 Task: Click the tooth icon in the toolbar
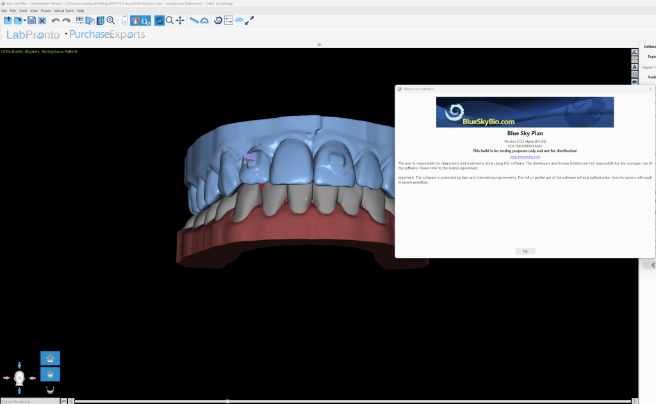pyautogui.click(x=124, y=20)
